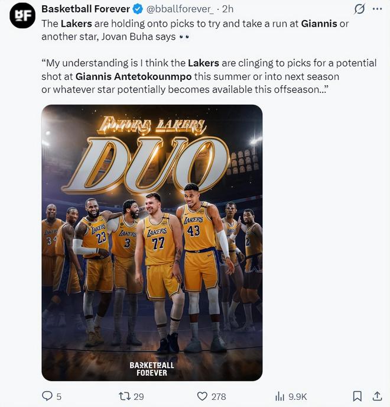The height and width of the screenshot is (407, 390).
Task: Click the reply speech bubble icon
Action: [47, 396]
